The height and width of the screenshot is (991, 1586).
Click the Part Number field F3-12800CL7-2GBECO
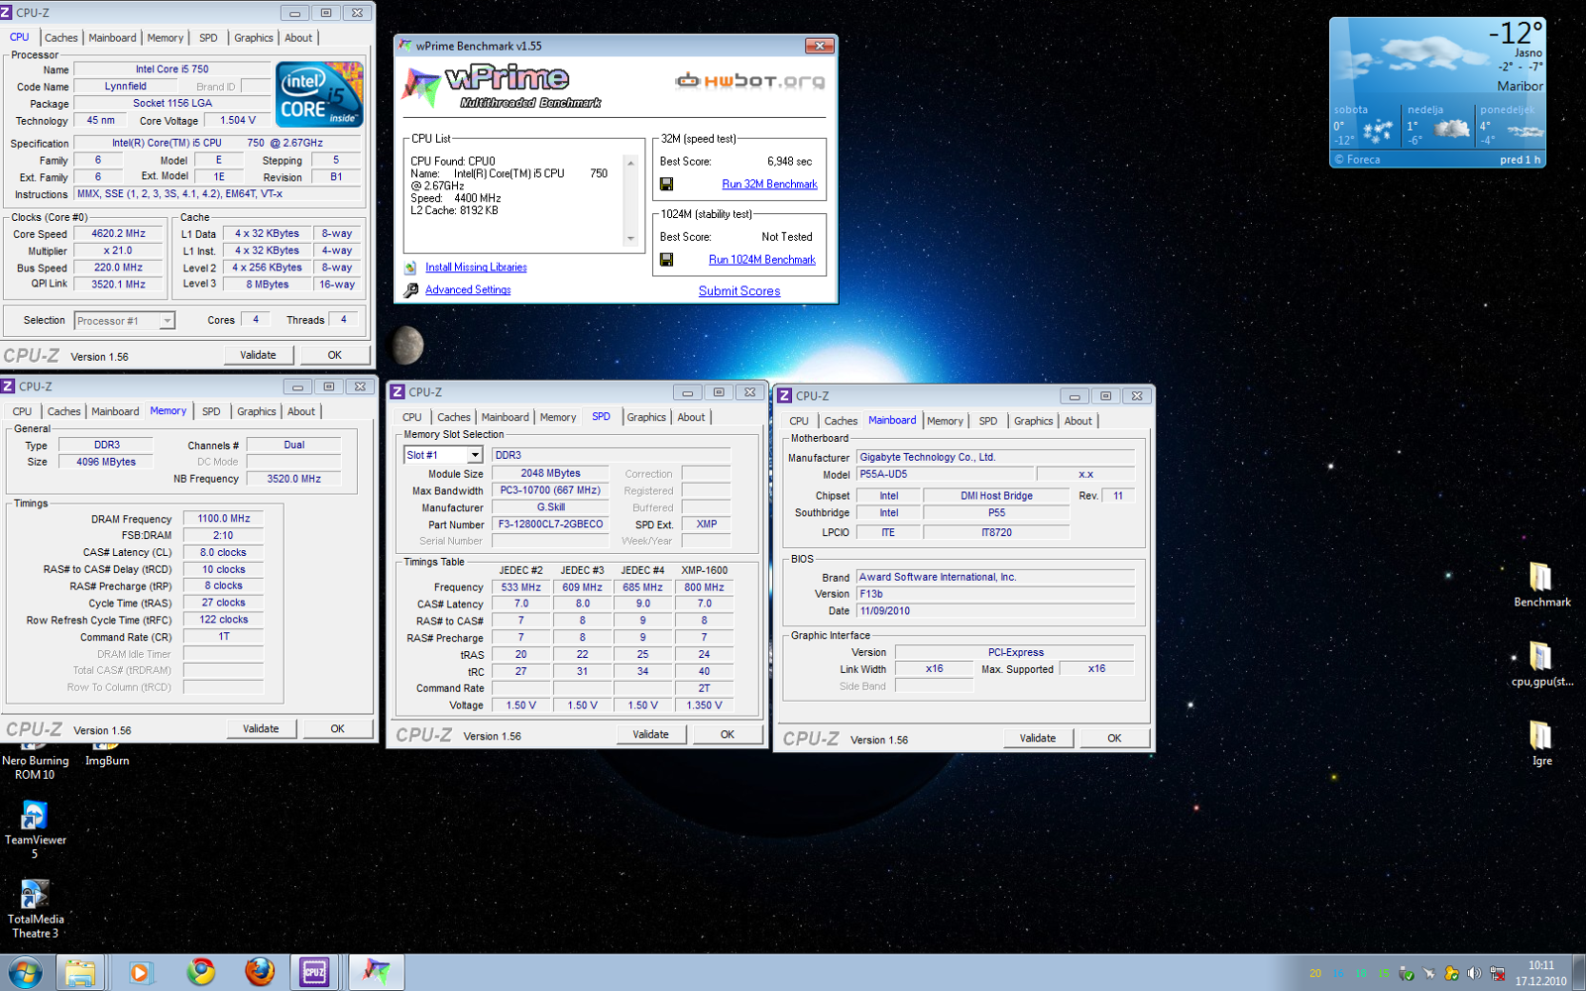550,524
